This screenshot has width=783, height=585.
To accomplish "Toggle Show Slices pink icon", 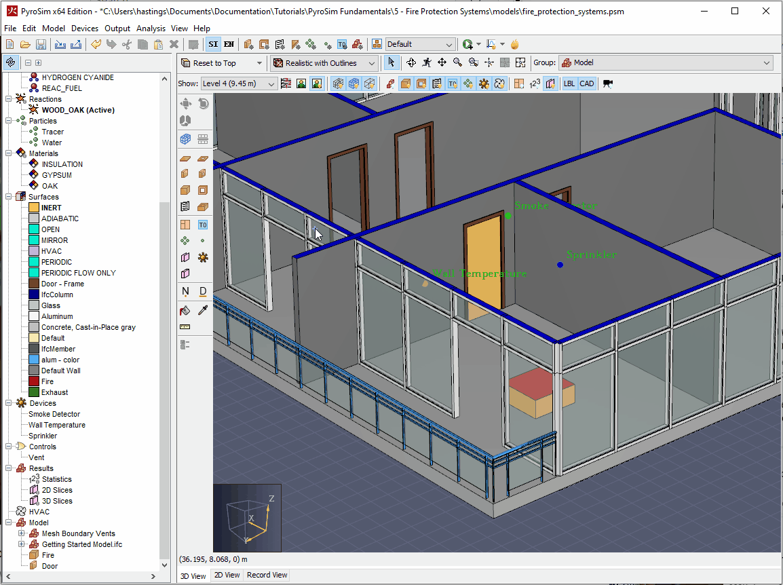I will tap(550, 83).
